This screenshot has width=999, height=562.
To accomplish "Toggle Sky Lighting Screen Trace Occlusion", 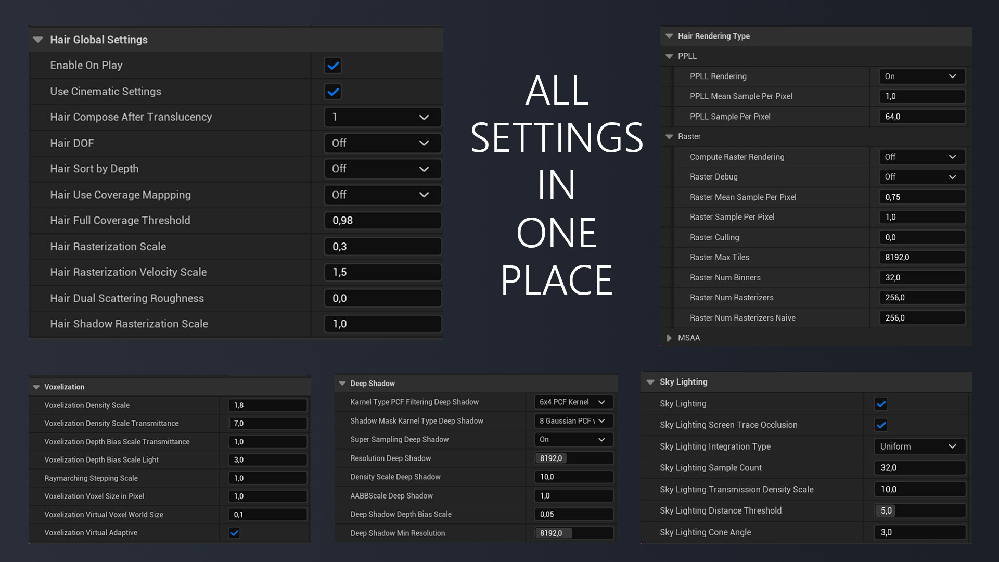I will tap(881, 425).
